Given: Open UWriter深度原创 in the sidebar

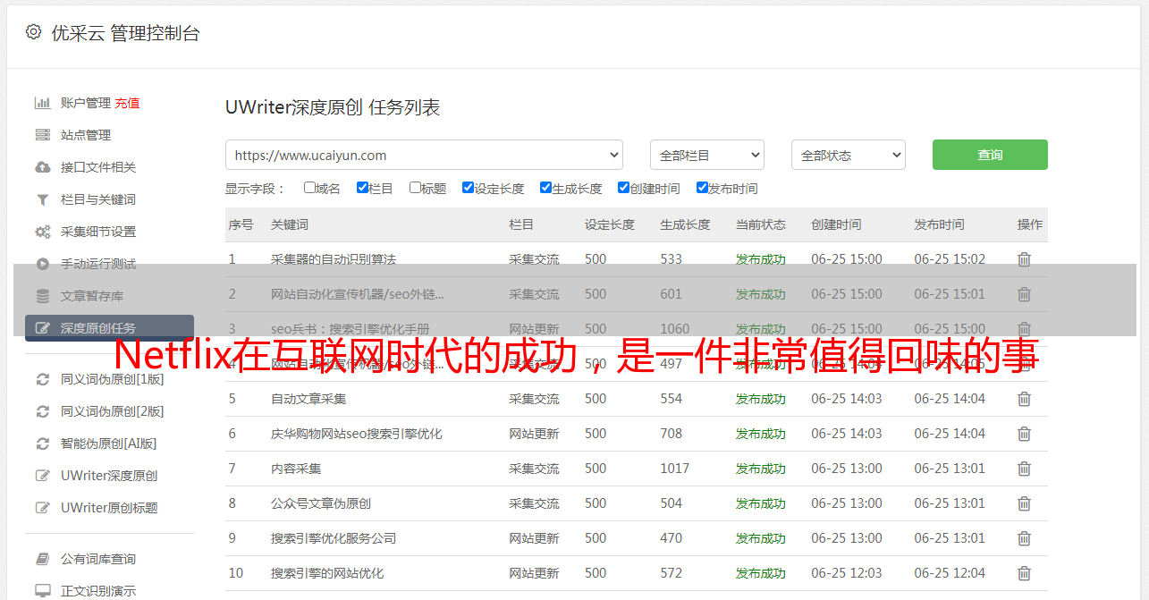Looking at the screenshot, I should point(109,476).
